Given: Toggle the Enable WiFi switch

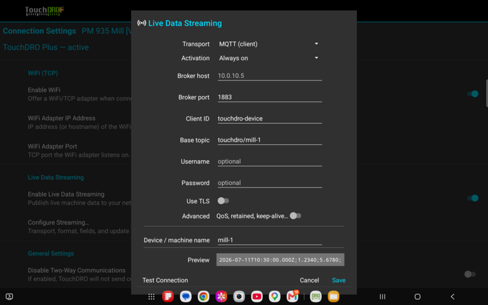Looking at the screenshot, I should click(472, 94).
